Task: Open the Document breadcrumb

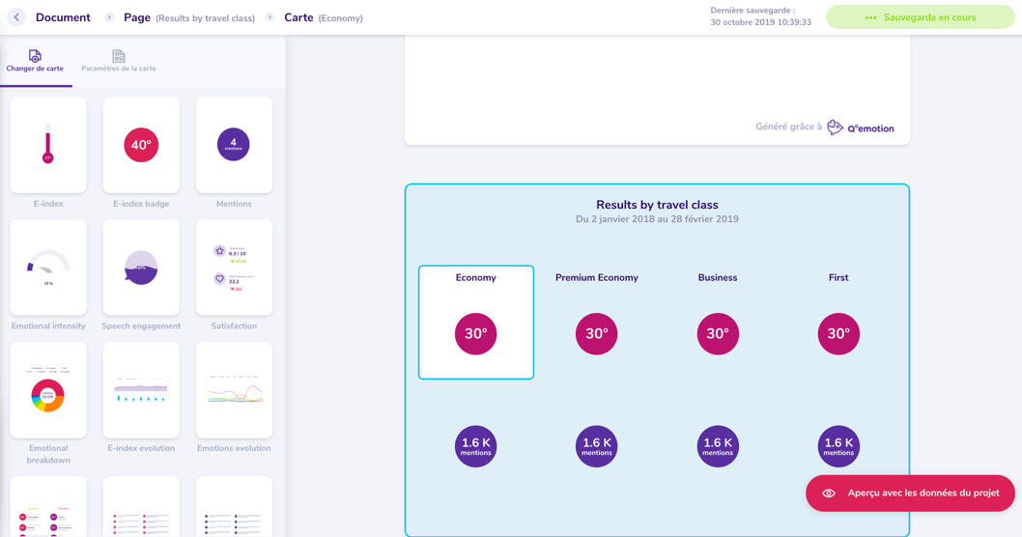Action: tap(63, 17)
